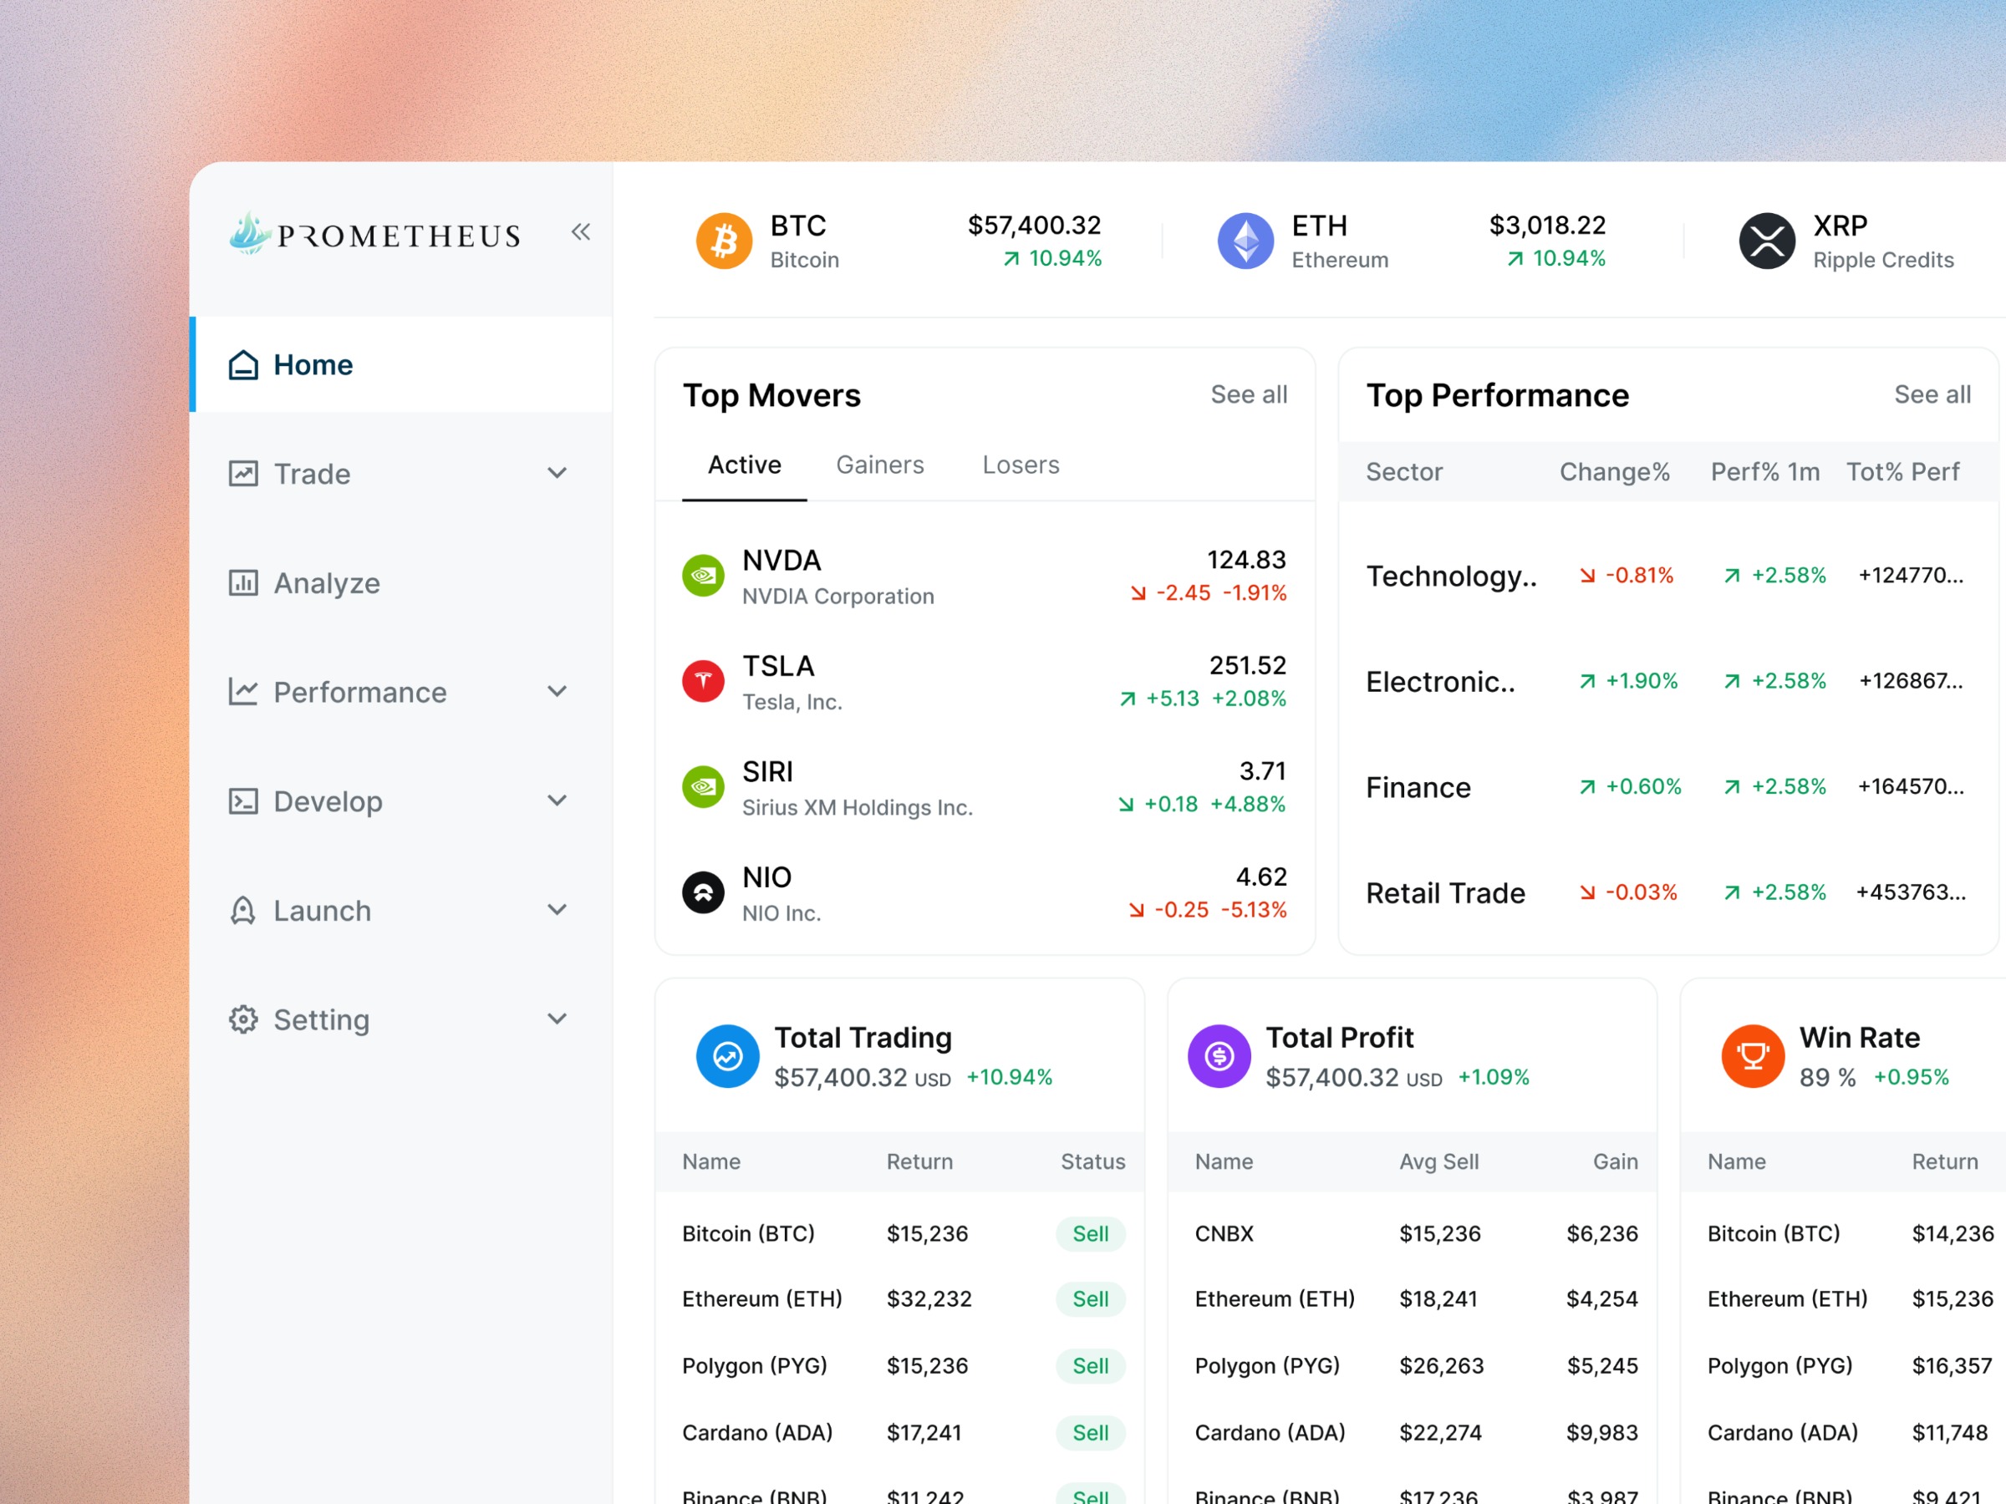Click the XRP Ripple Credits icon
The image size is (2006, 1504).
point(1767,239)
